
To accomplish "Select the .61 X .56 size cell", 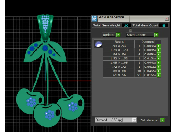I will (119, 75).
